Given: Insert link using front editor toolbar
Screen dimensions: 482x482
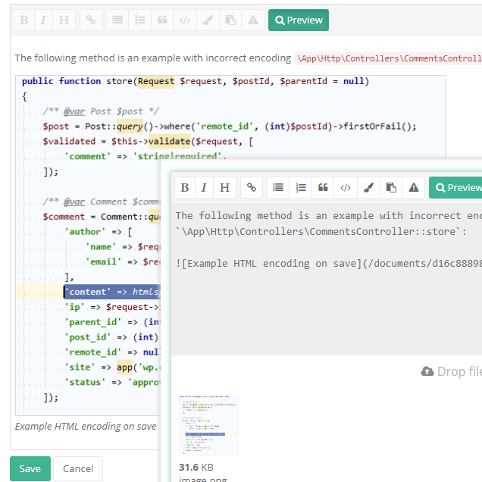Looking at the screenshot, I should pos(252,187).
